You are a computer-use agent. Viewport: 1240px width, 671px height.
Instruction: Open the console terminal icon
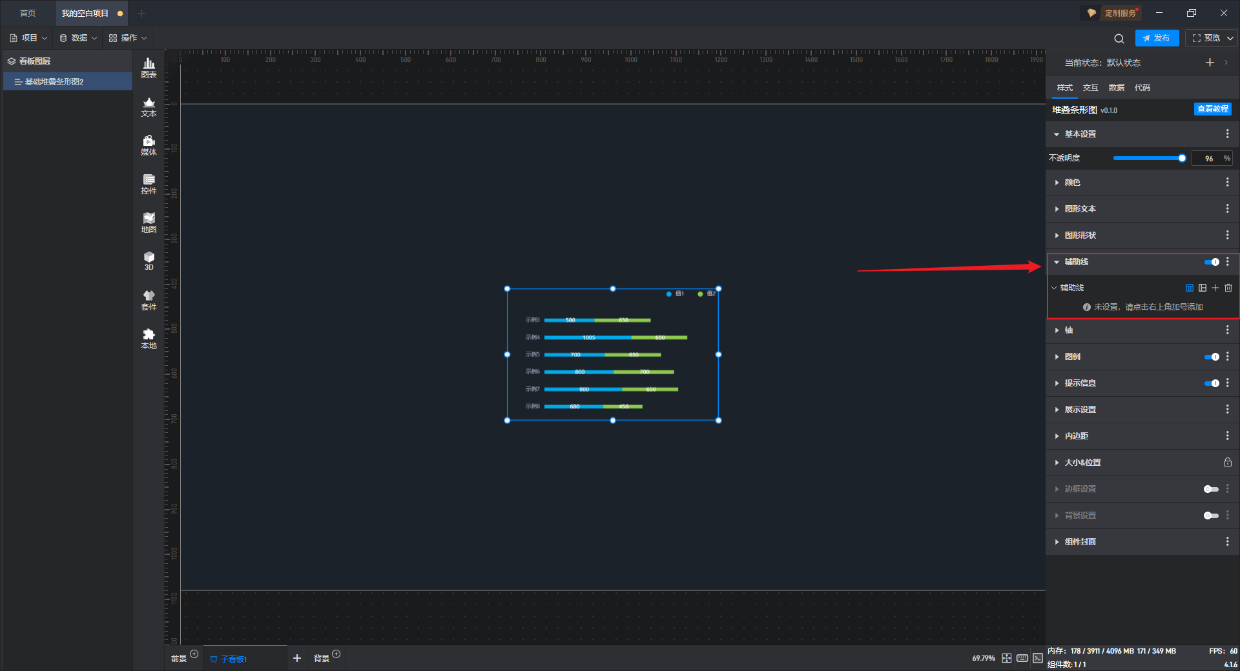[x=1037, y=658]
